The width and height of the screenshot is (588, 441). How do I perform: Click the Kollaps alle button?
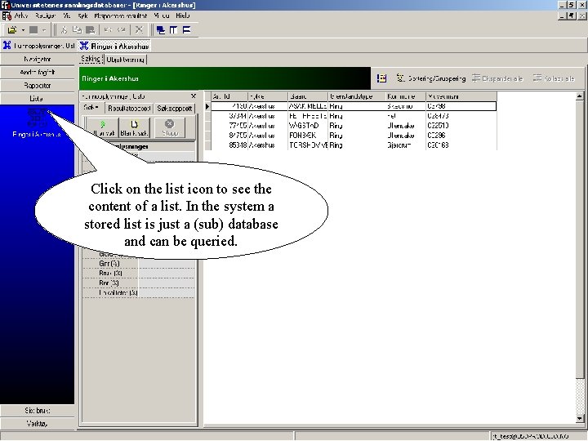coord(554,78)
